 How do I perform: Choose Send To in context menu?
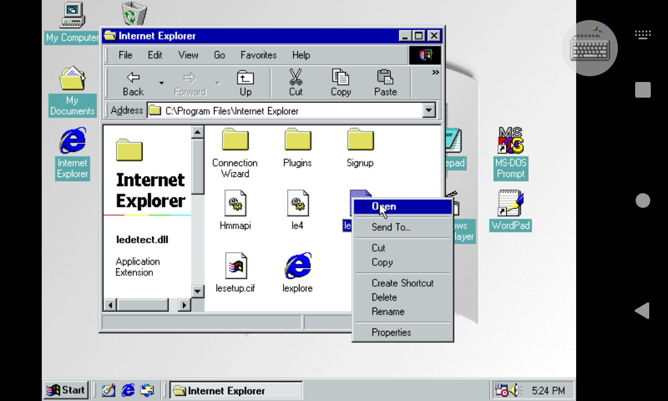click(403, 227)
